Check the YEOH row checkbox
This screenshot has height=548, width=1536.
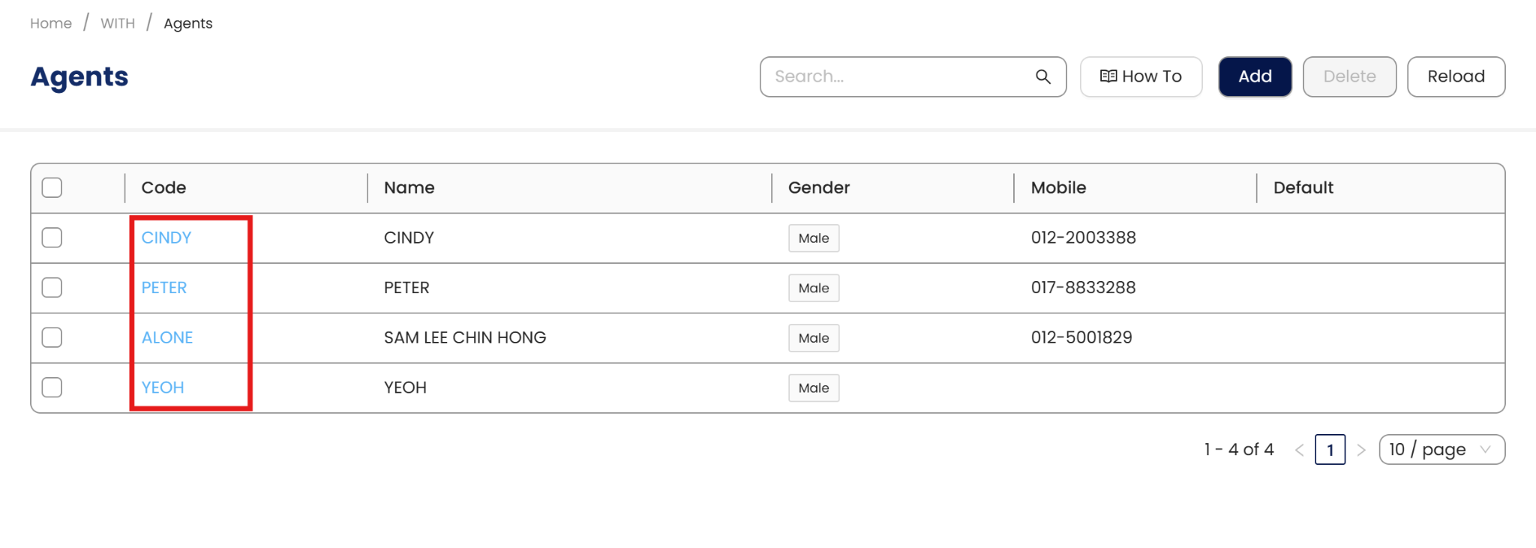pyautogui.click(x=52, y=388)
